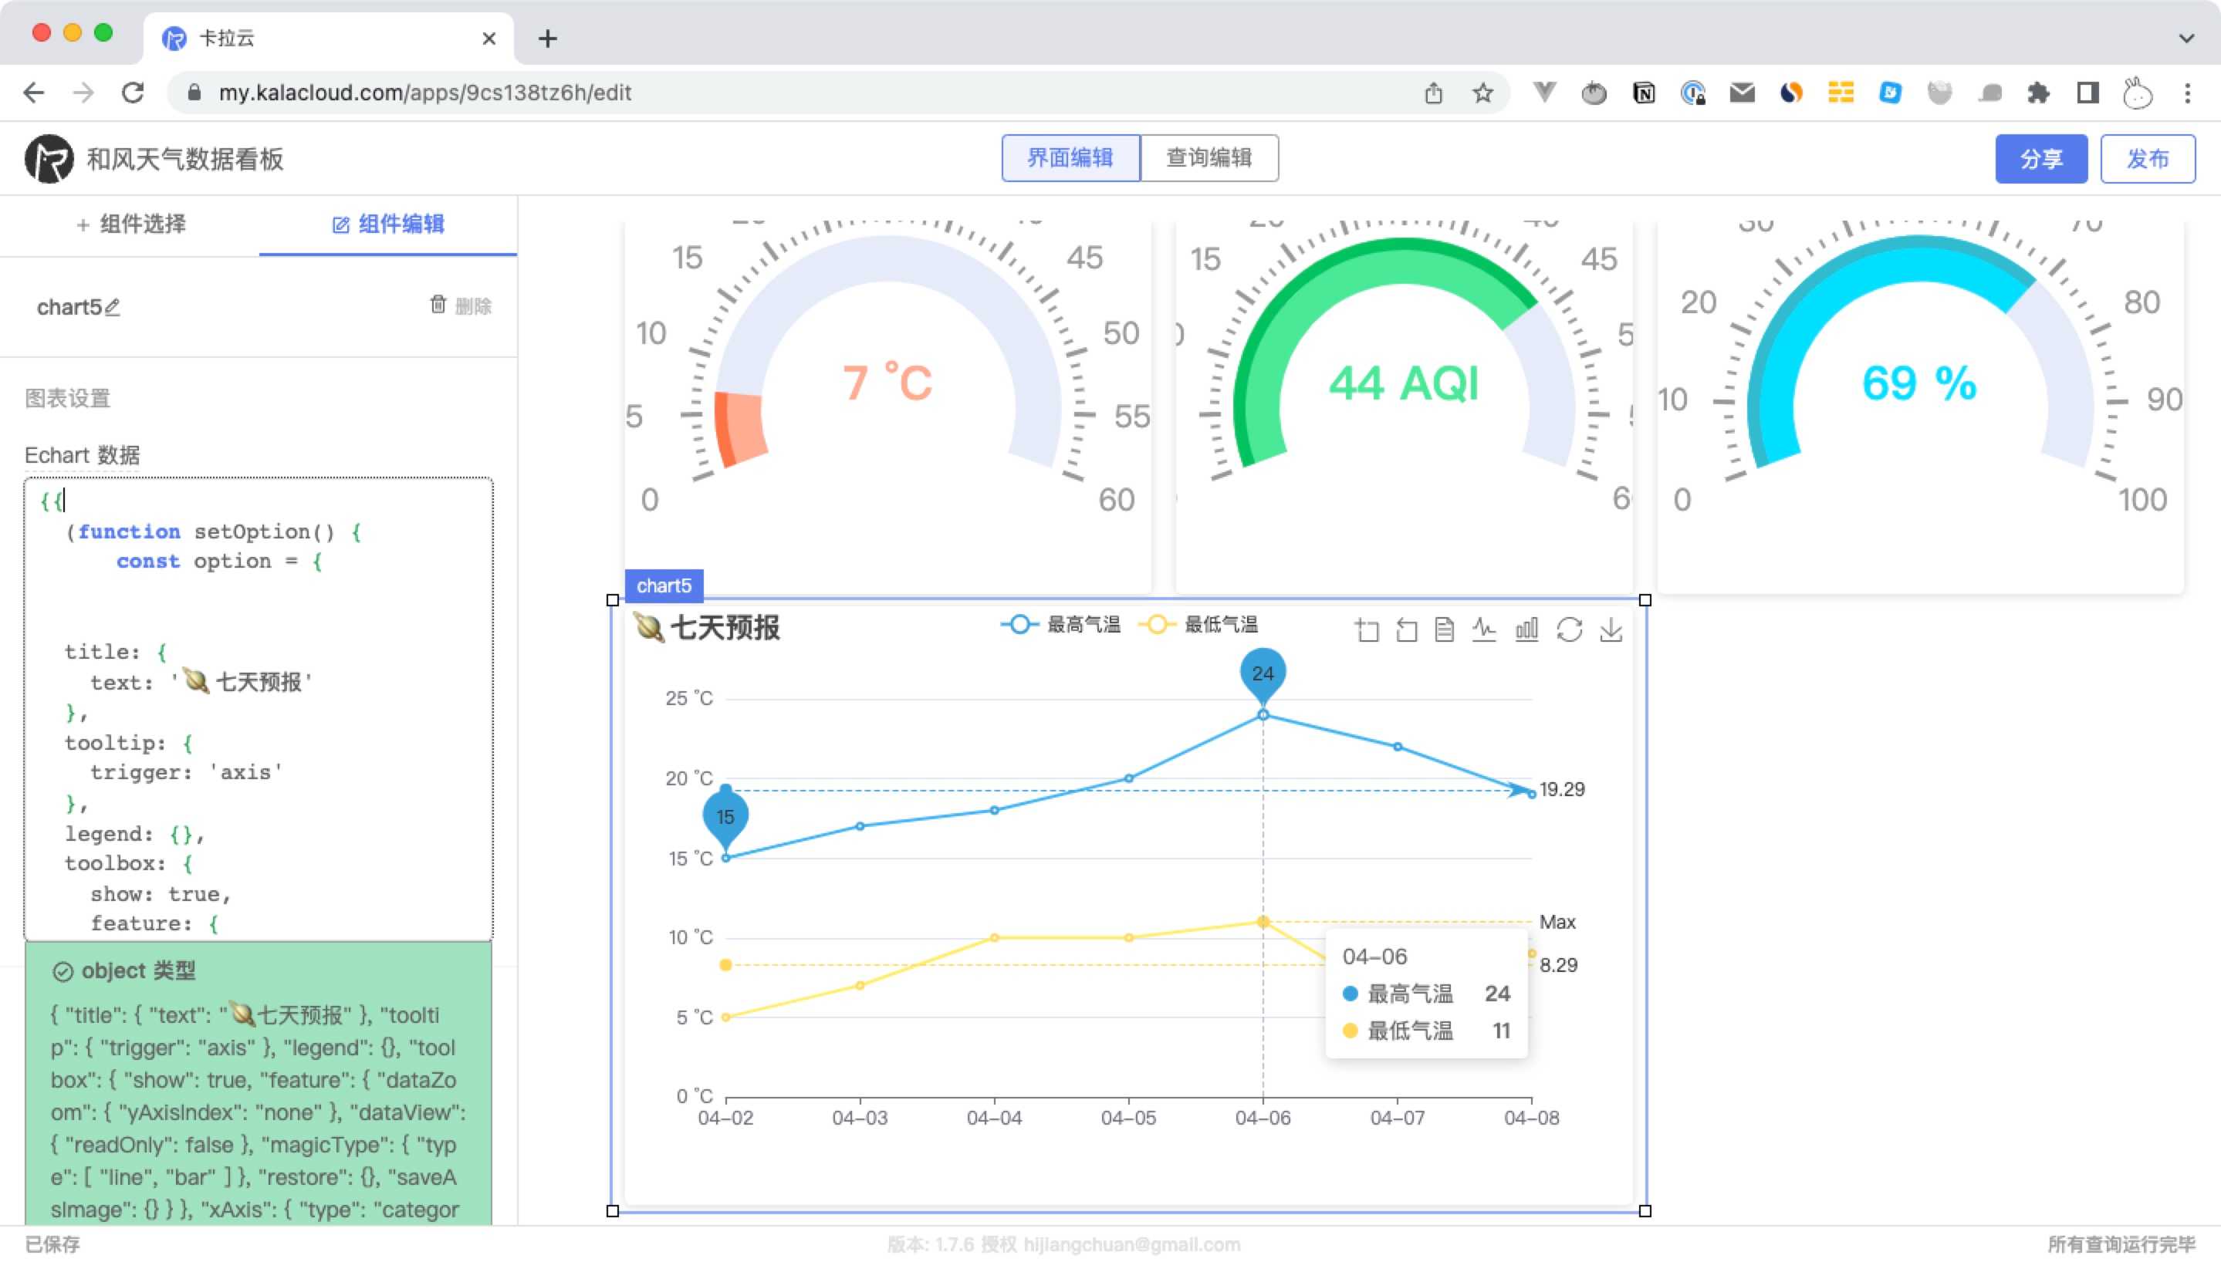Click the site lock icon in address bar
Screen dimensions: 2221x1262
pos(194,93)
